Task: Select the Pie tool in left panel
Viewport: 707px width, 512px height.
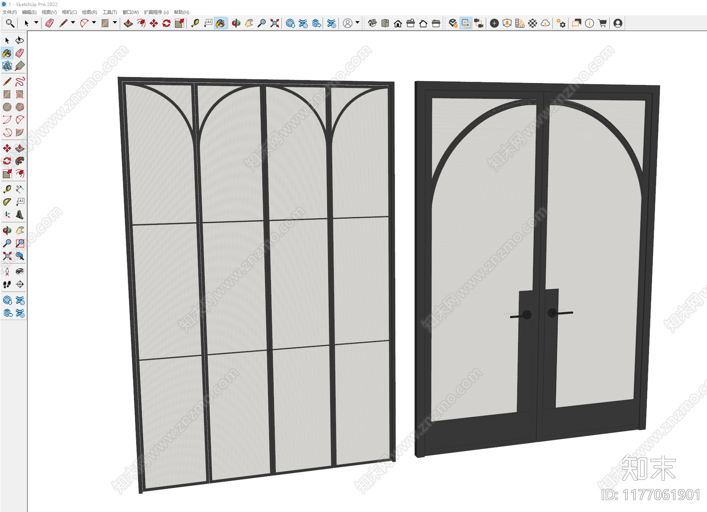Action: (x=20, y=133)
